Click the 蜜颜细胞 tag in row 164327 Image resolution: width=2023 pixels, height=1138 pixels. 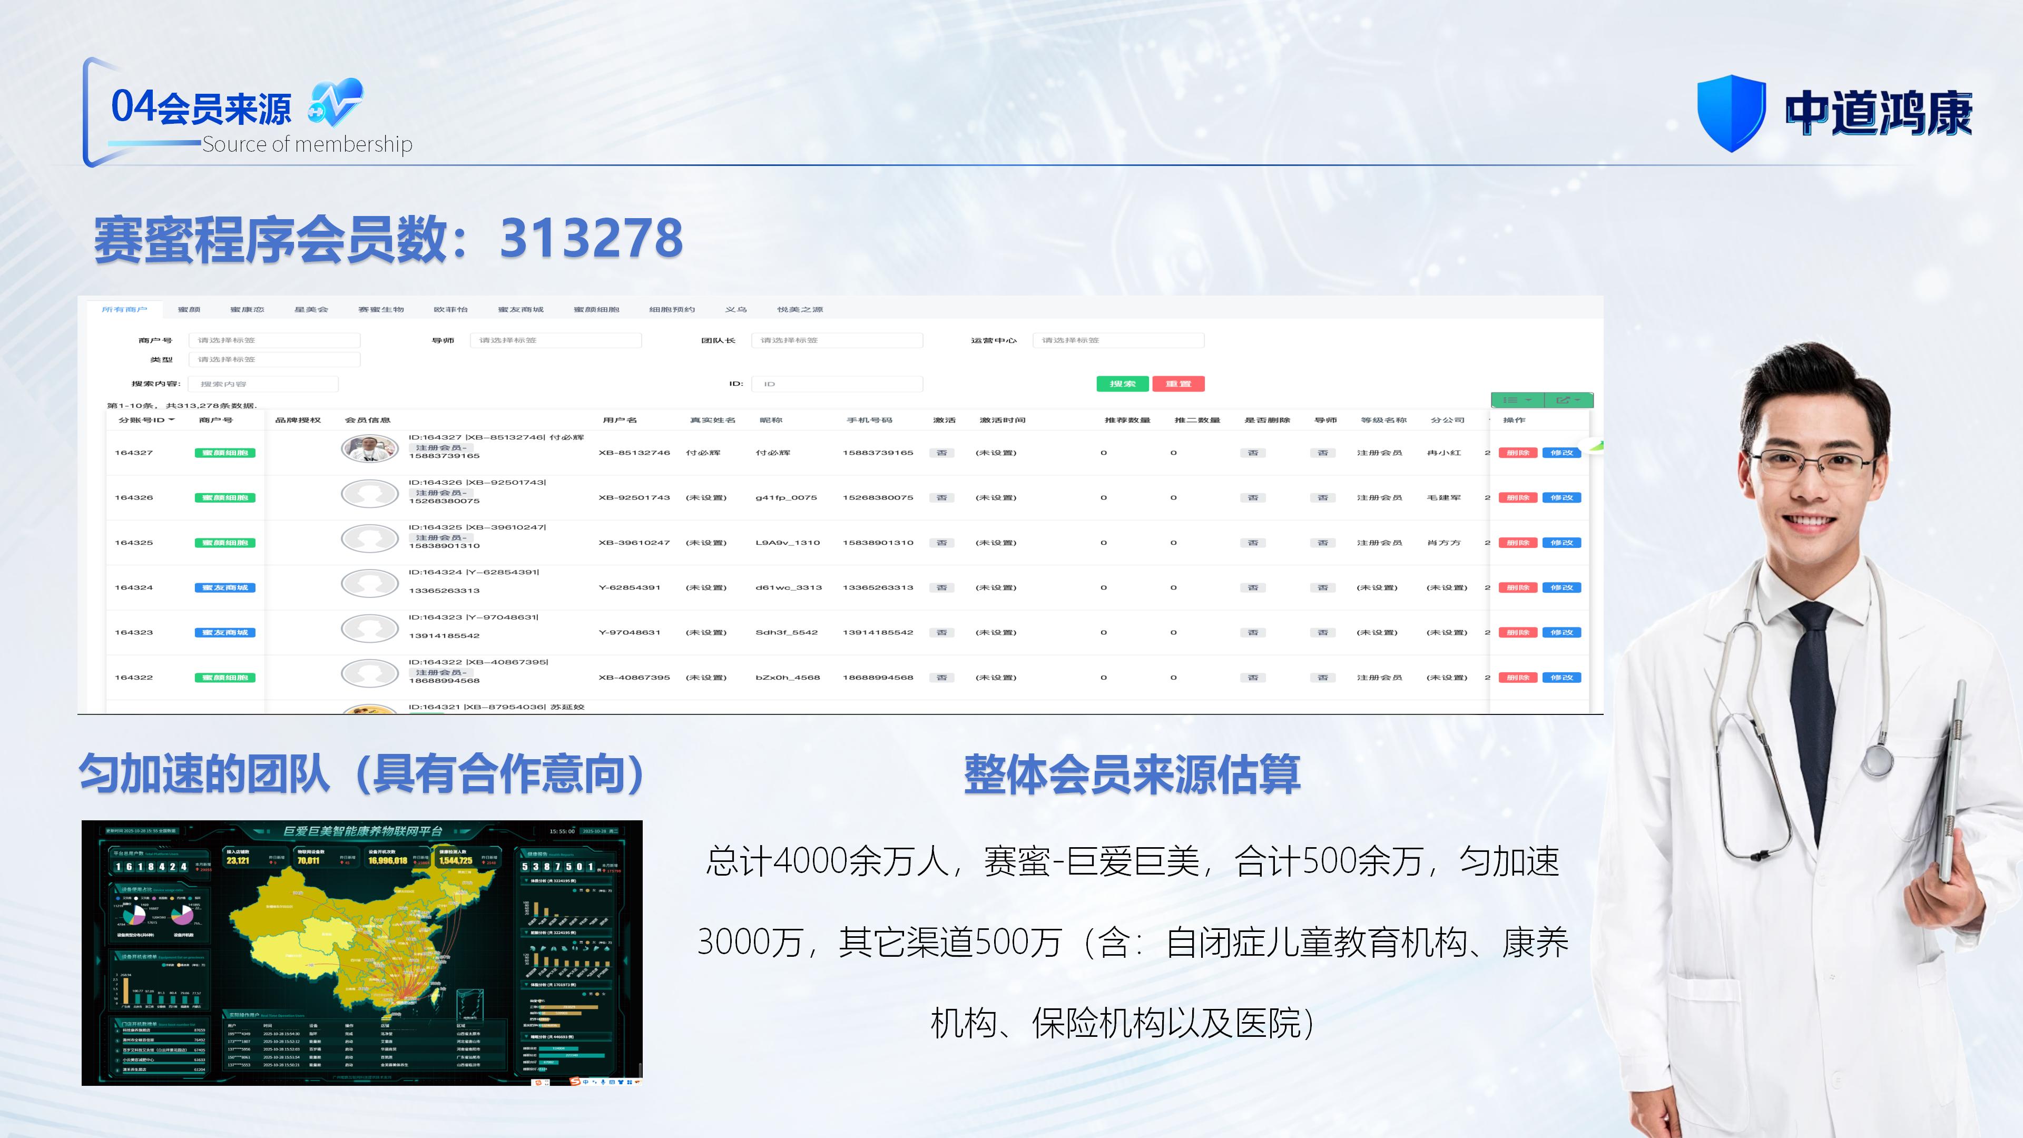(224, 453)
